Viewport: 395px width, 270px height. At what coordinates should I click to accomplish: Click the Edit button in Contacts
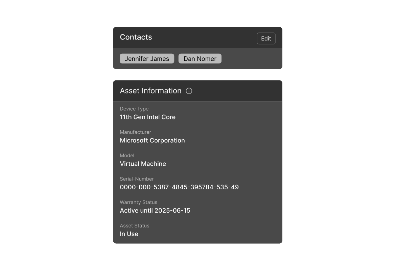coord(266,38)
